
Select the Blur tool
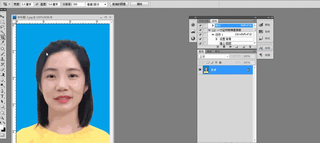click(3, 80)
